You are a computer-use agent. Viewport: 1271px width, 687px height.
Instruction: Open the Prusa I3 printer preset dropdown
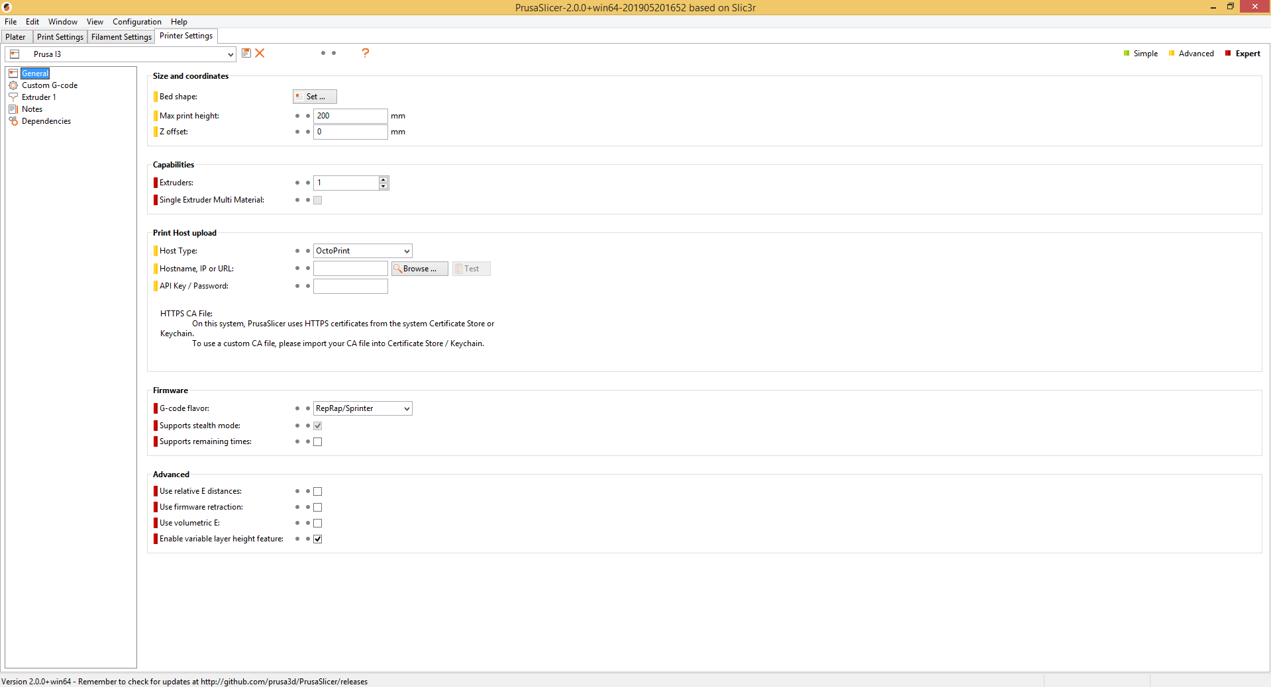[230, 54]
